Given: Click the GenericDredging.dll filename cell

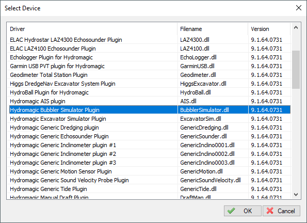Looking at the screenshot, I should pyautogui.click(x=213, y=128).
